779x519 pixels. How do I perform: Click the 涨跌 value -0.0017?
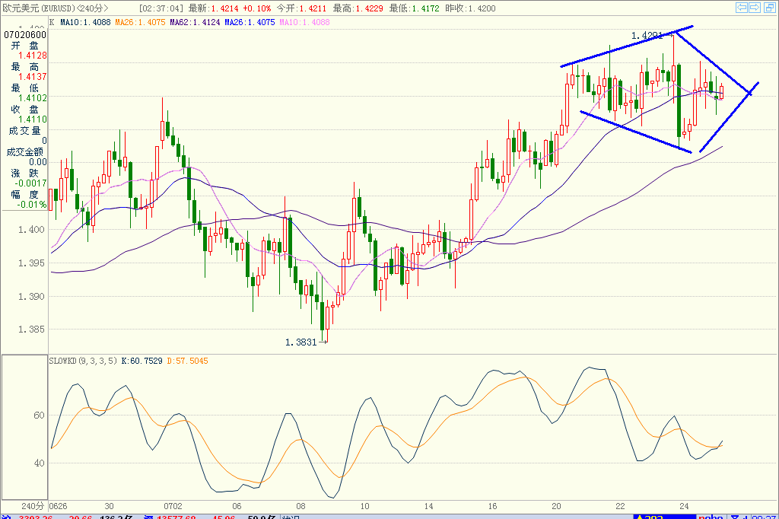[30, 183]
